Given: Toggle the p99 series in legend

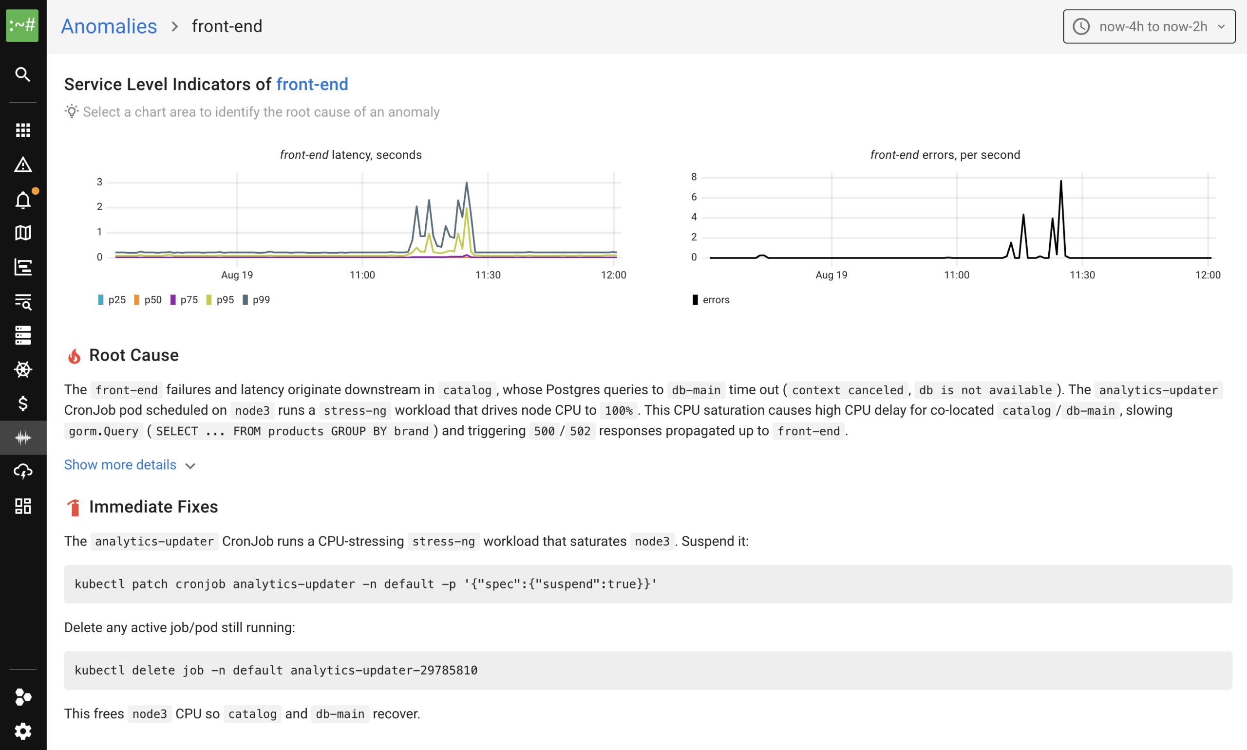Looking at the screenshot, I should 256,300.
